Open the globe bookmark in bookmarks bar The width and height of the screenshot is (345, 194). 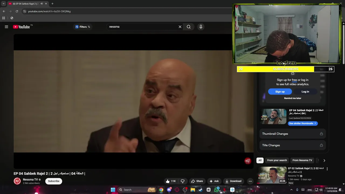[x=12, y=18]
